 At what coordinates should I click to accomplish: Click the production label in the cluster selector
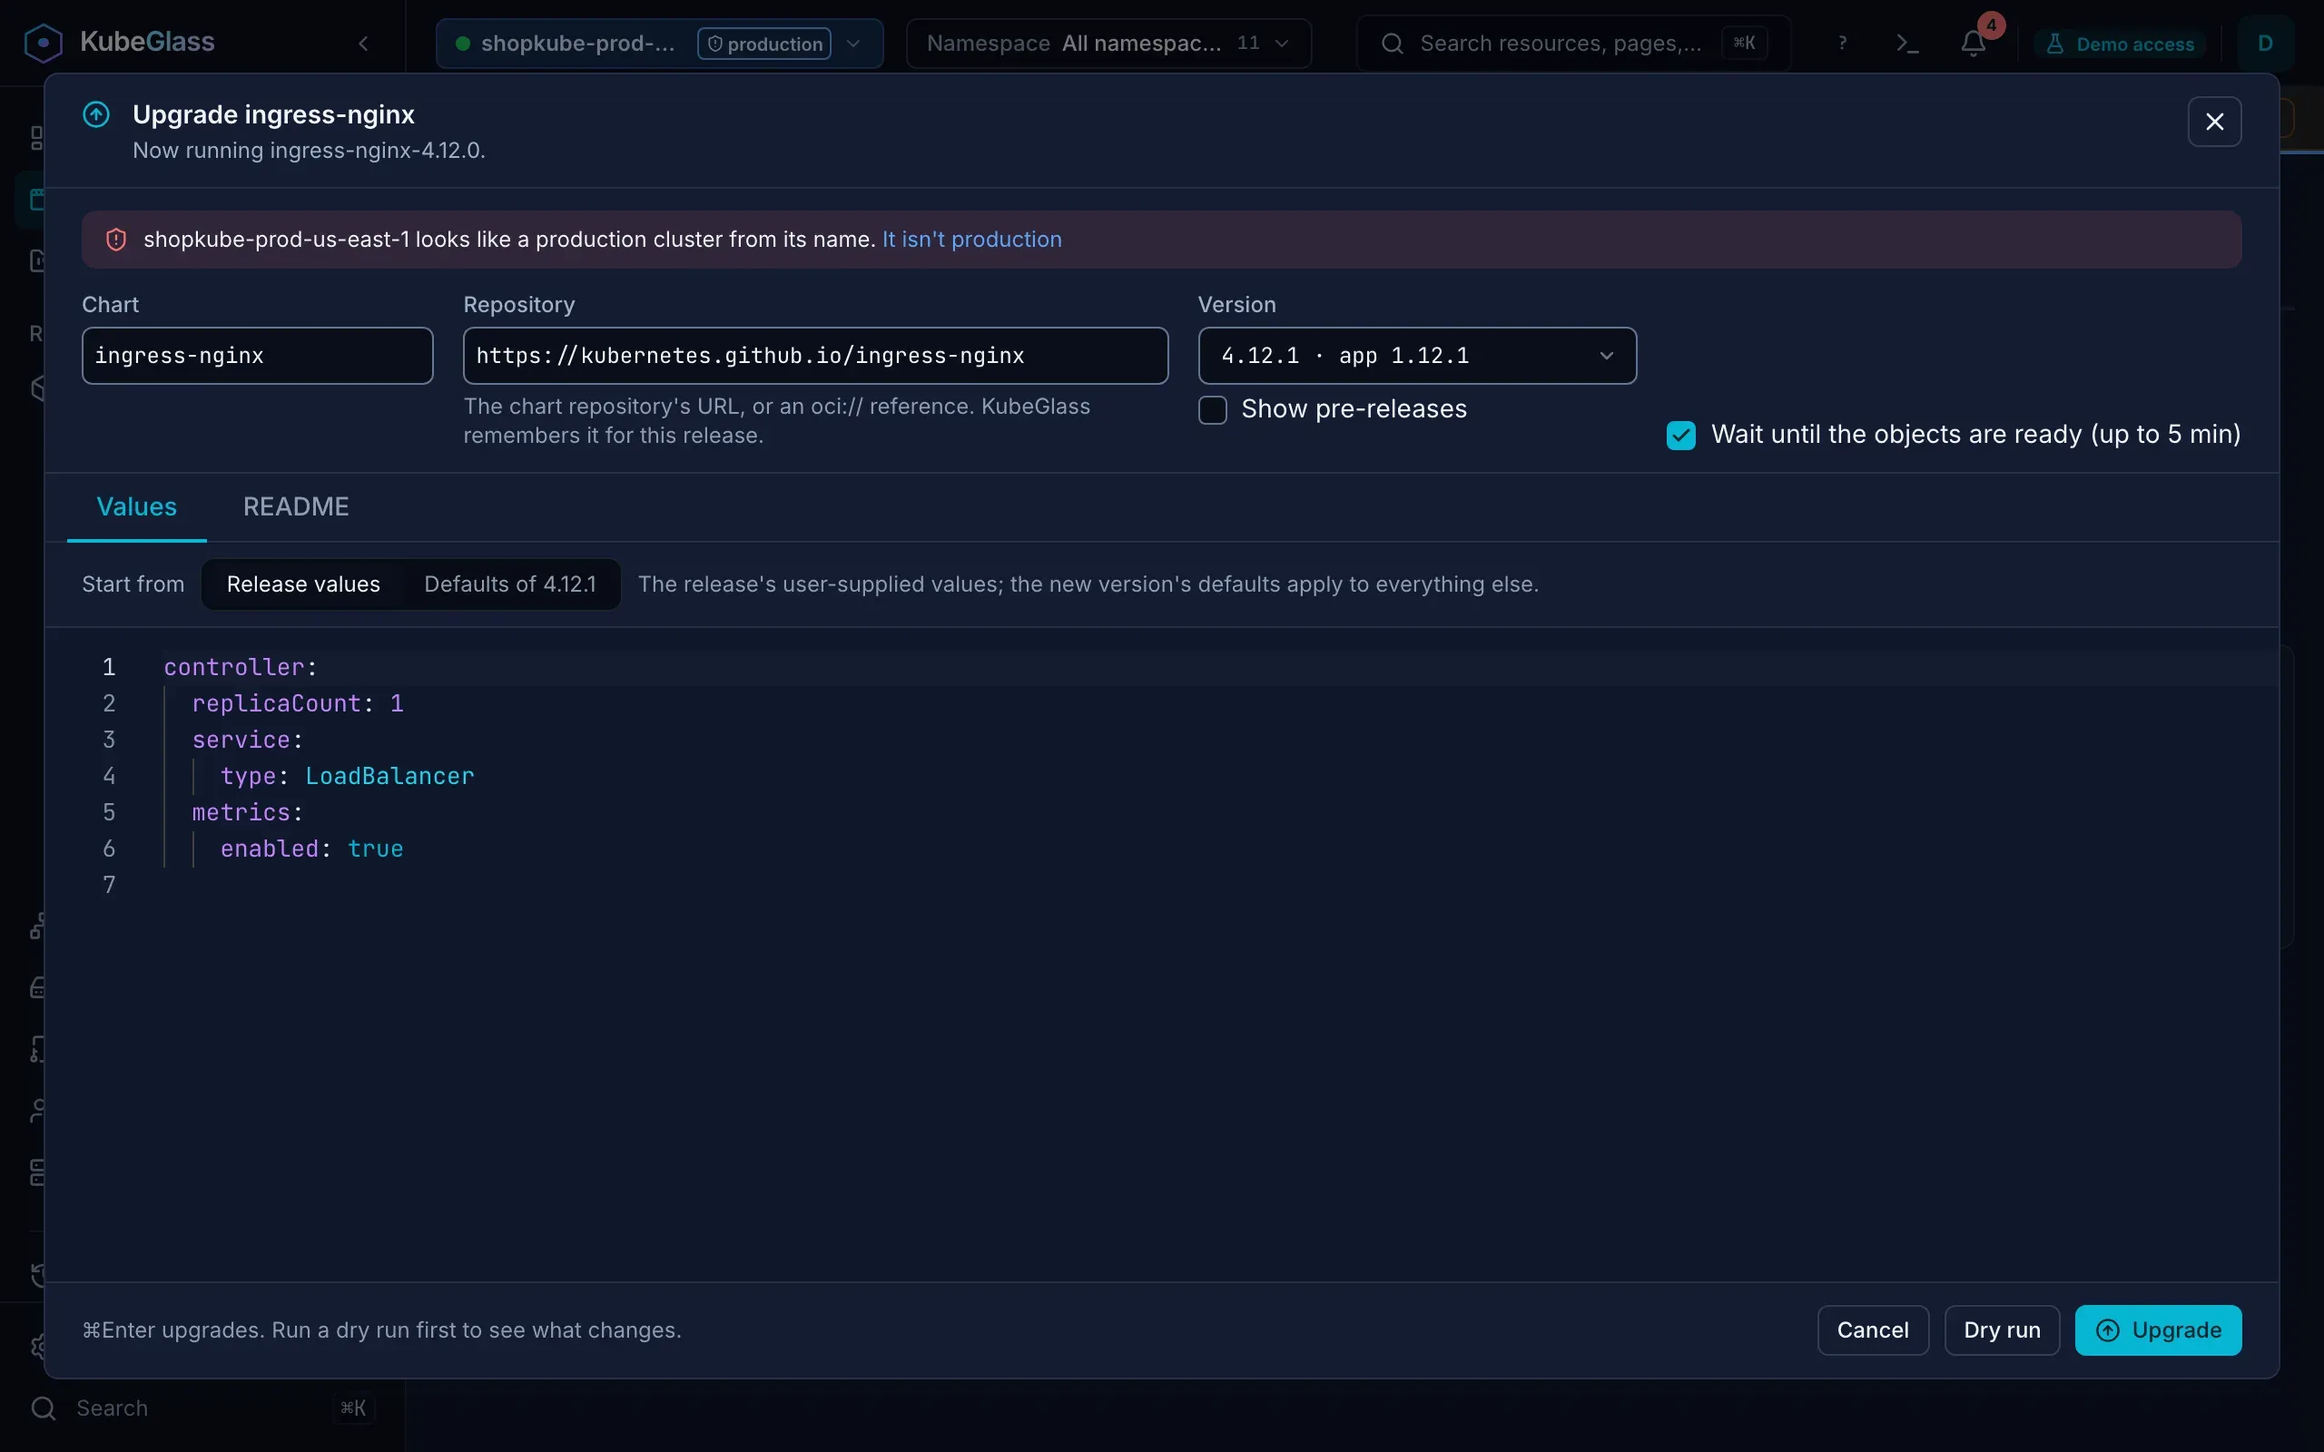click(x=764, y=44)
